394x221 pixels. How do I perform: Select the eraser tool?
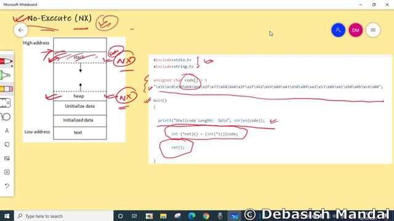pyautogui.click(x=6, y=88)
